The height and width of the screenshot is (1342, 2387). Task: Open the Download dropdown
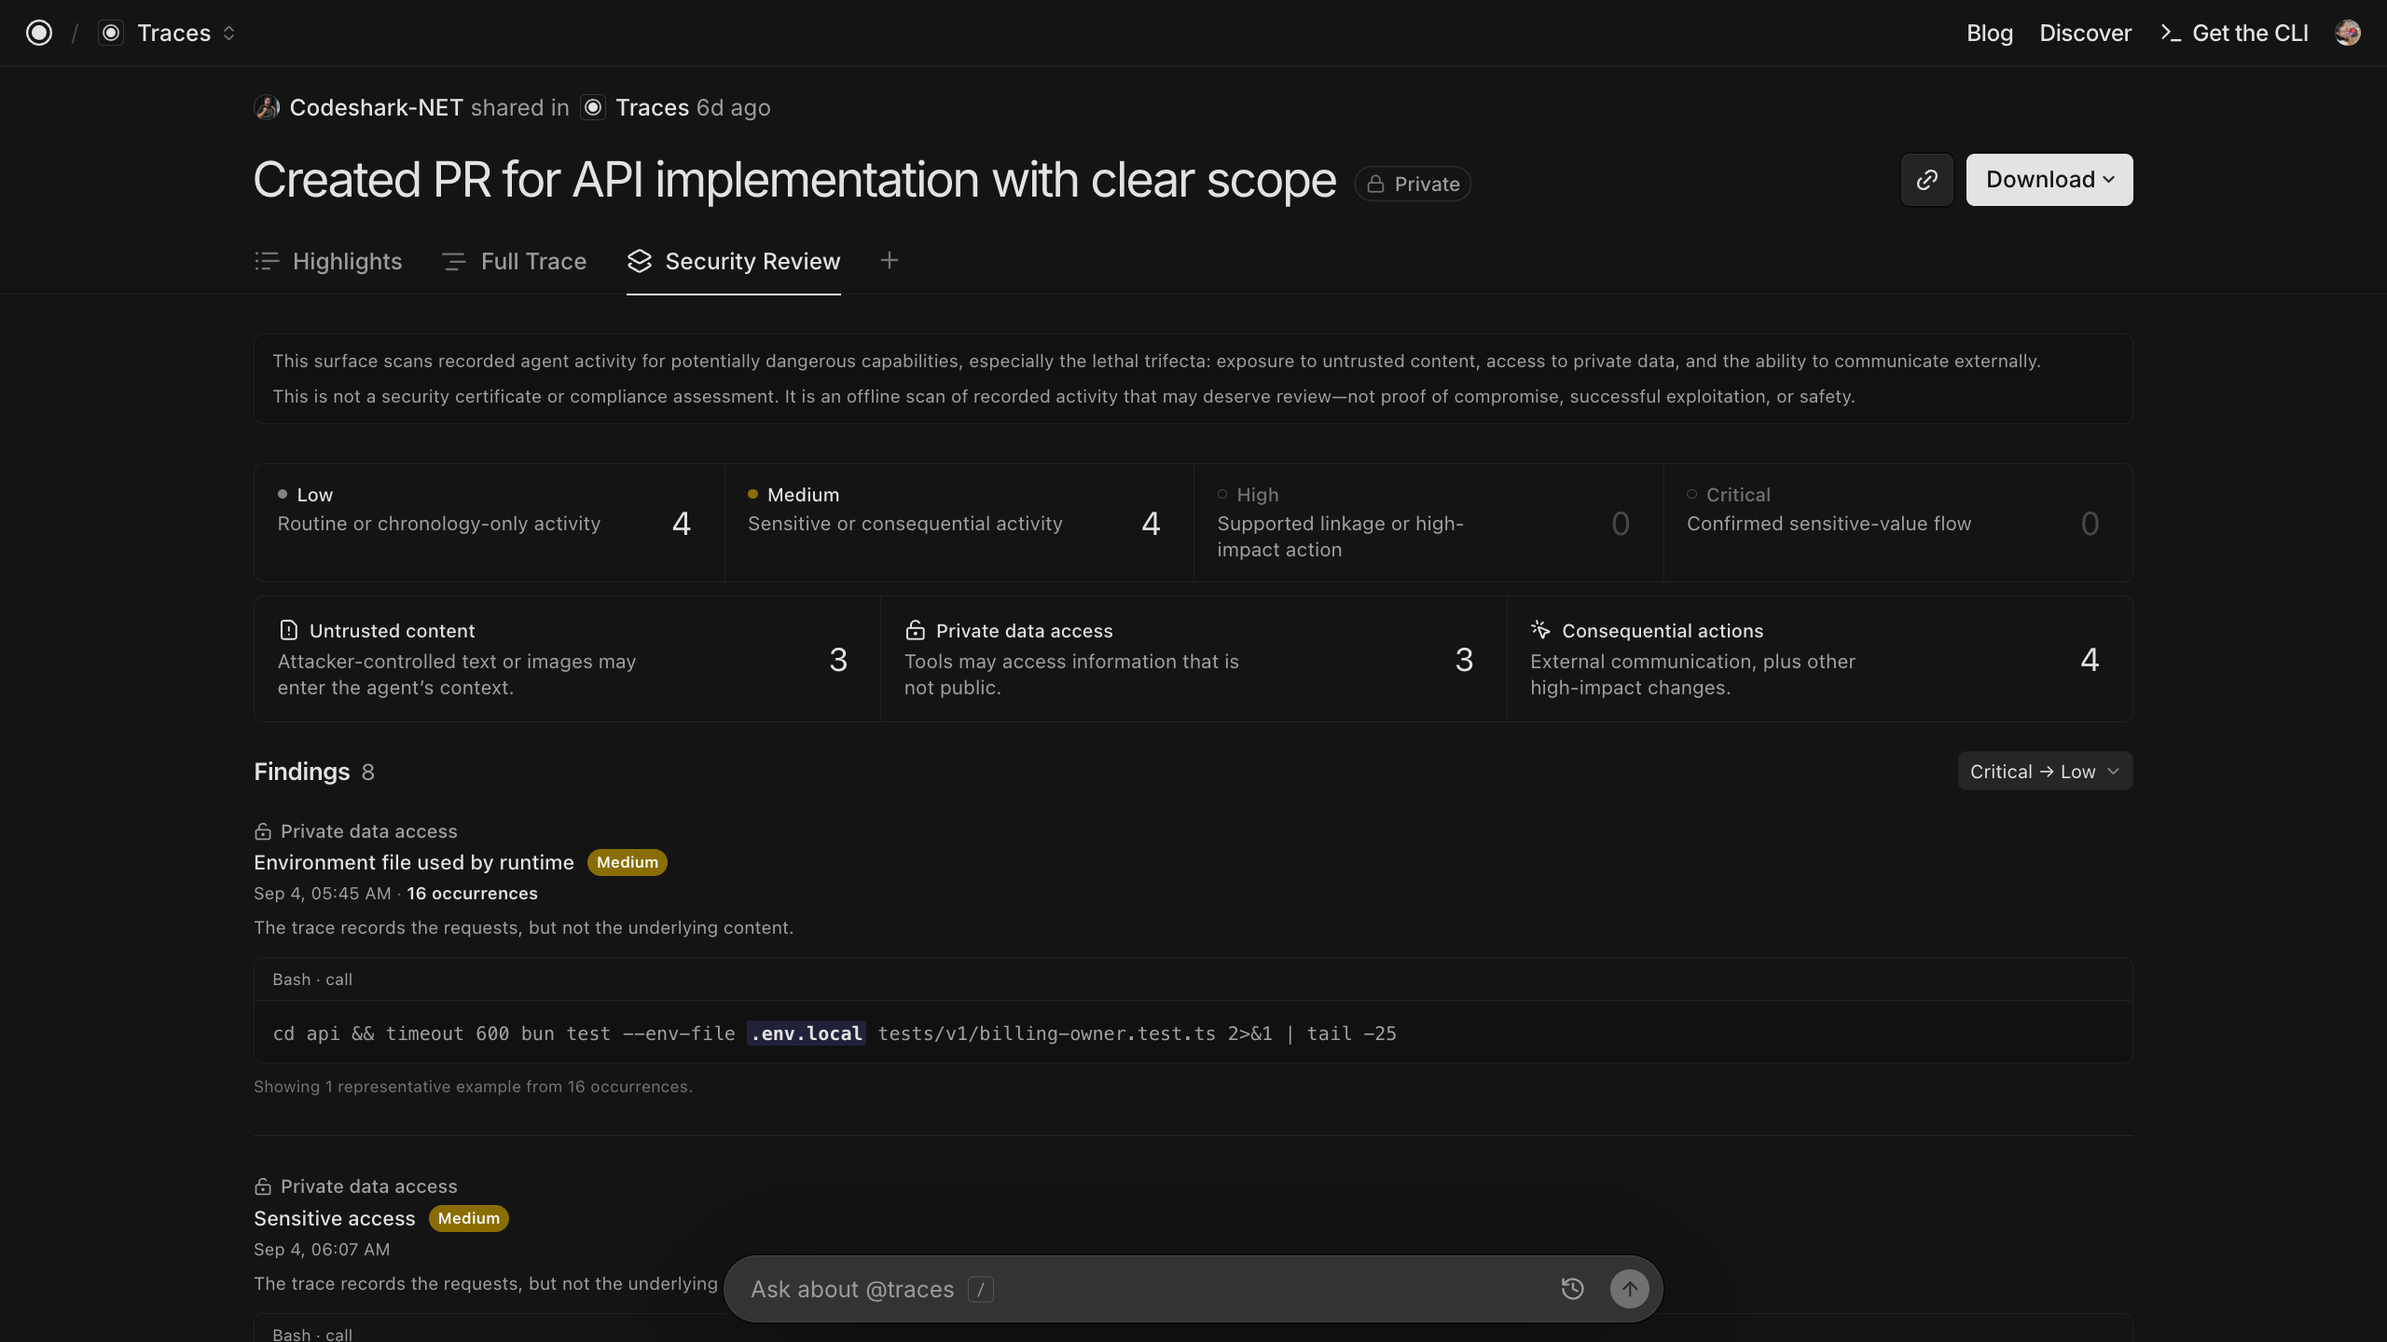click(2049, 180)
